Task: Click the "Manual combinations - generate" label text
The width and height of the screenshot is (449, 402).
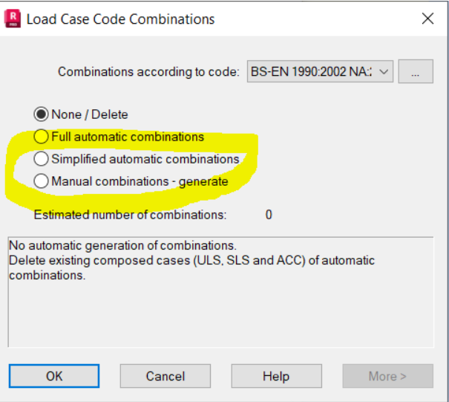Action: [140, 181]
